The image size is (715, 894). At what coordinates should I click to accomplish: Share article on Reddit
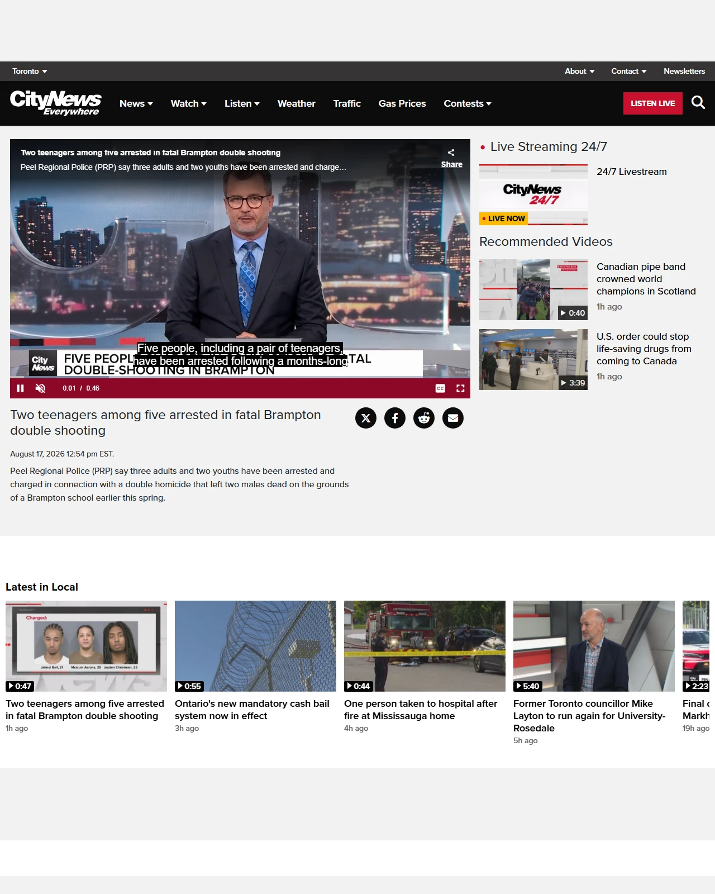pyautogui.click(x=424, y=418)
